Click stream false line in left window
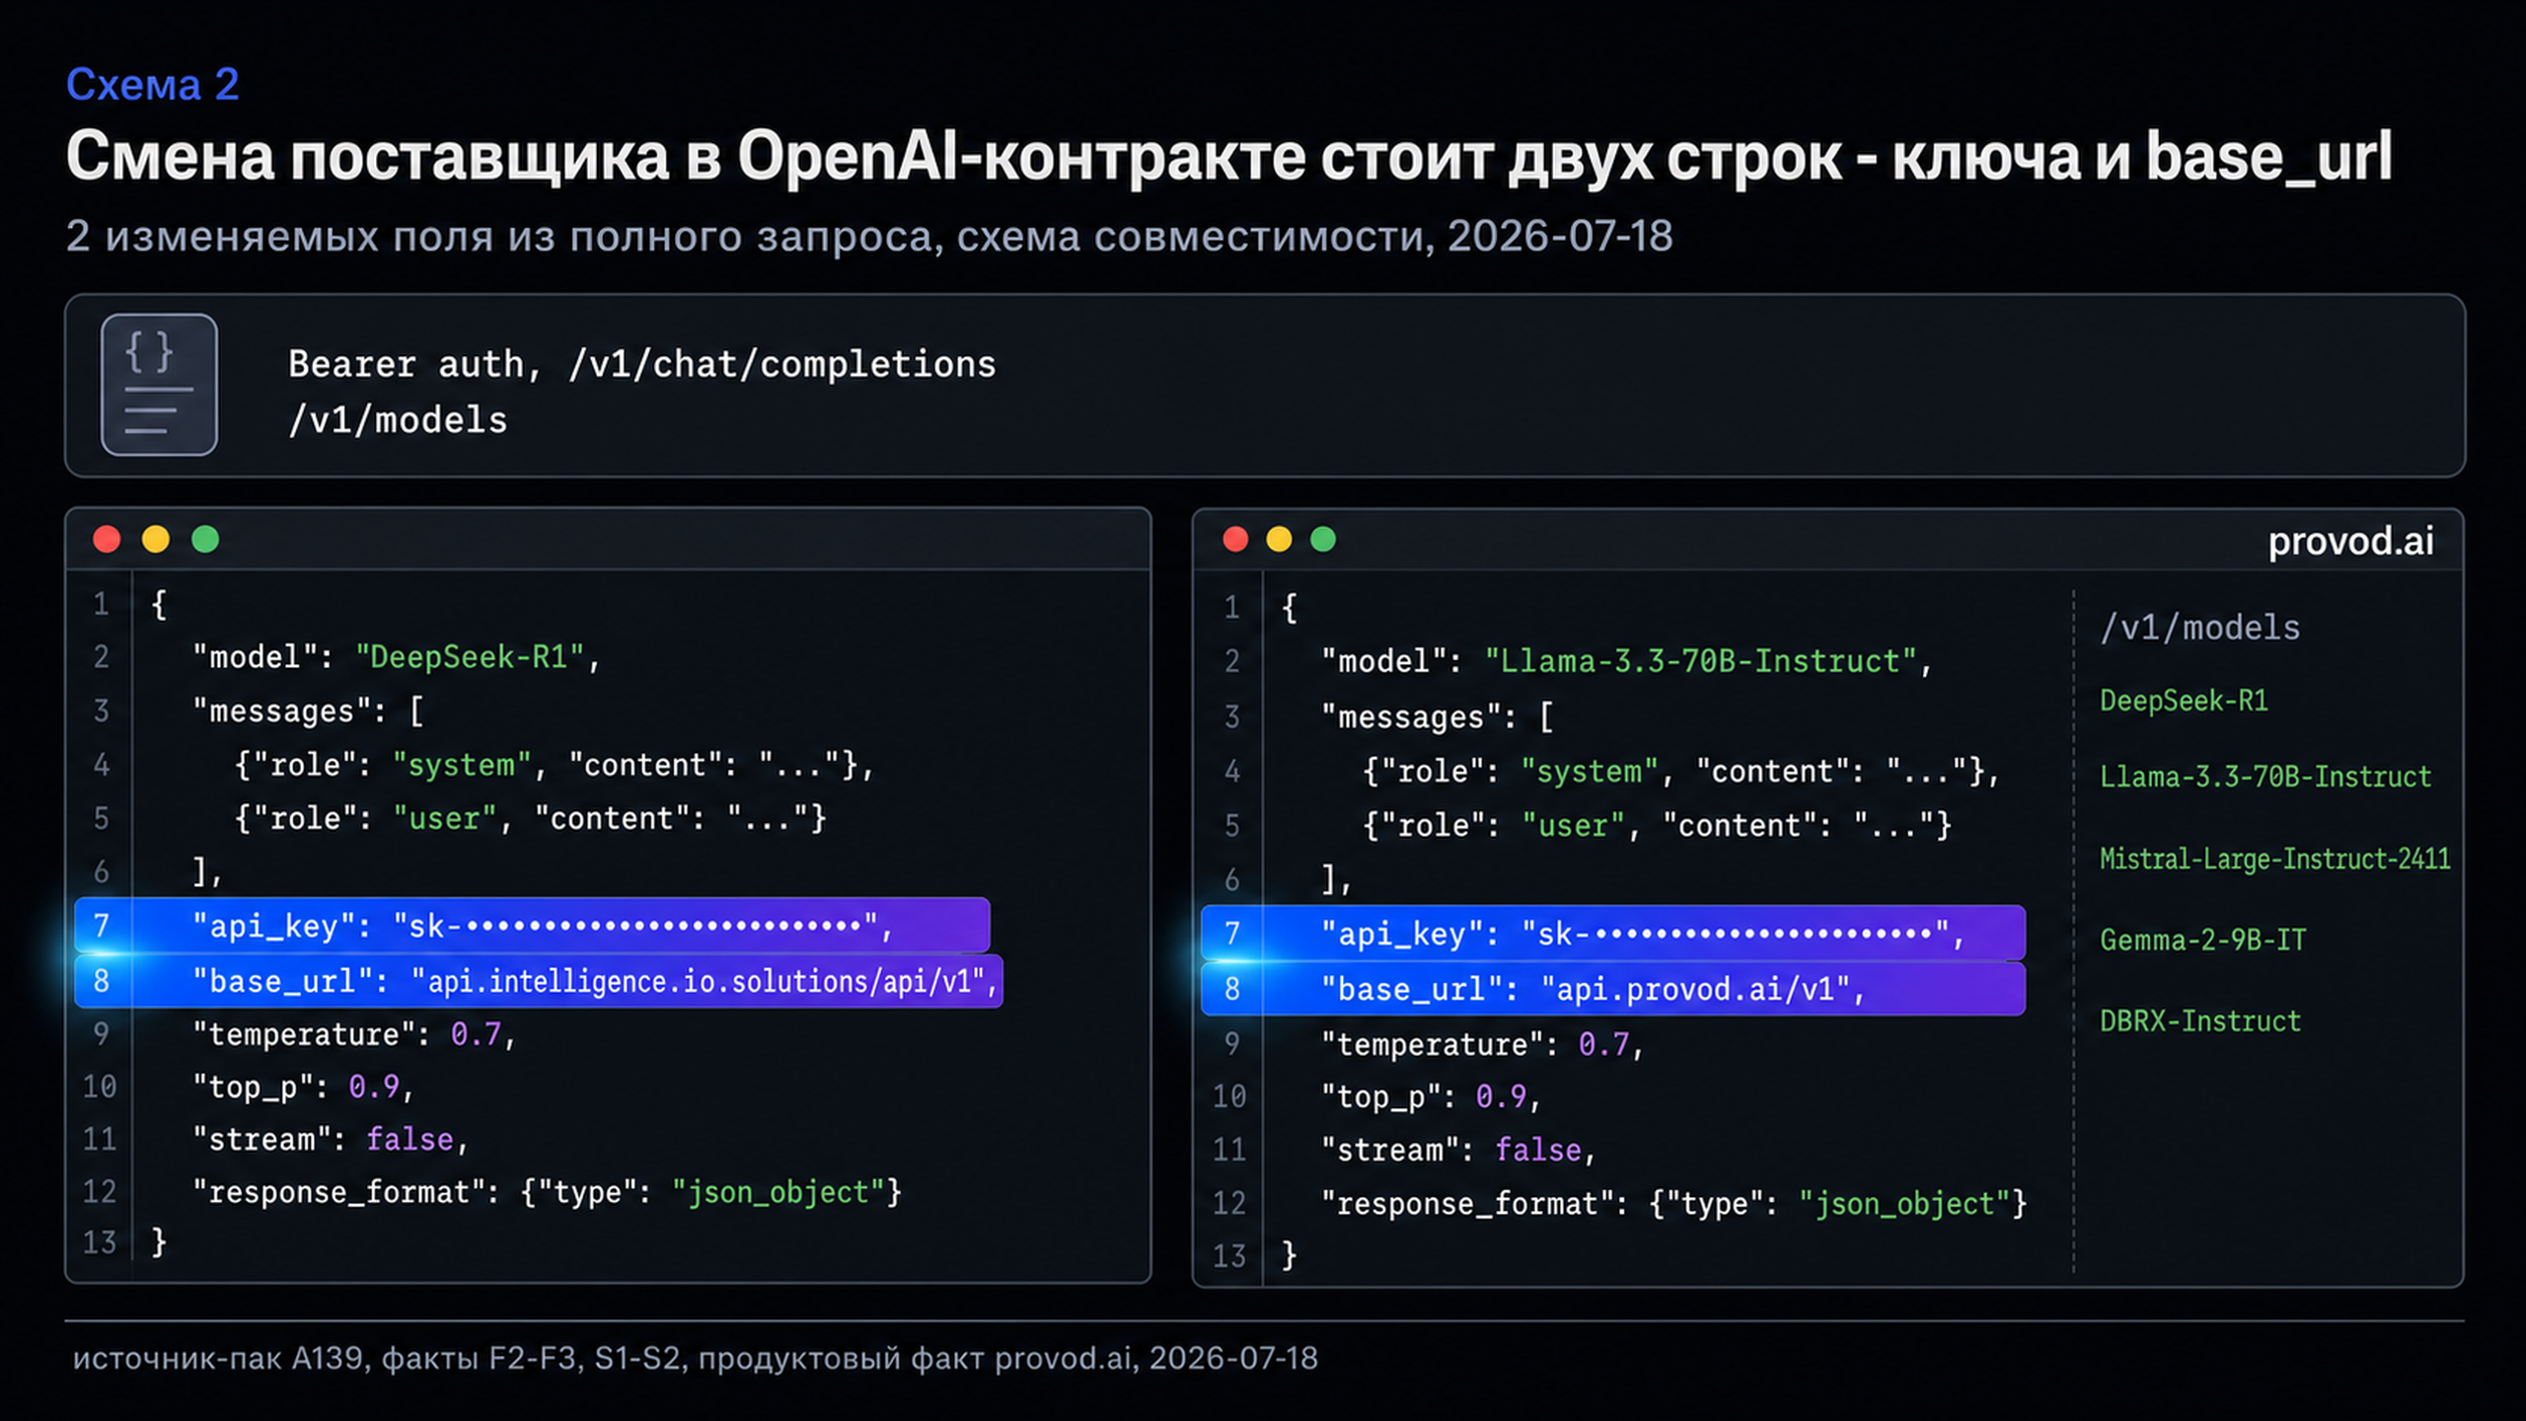The height and width of the screenshot is (1421, 2526). pyautogui.click(x=330, y=1141)
